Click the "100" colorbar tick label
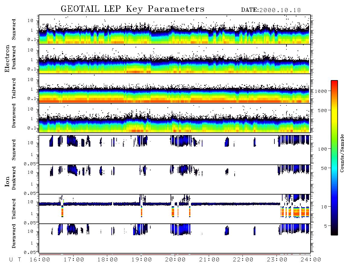 click(x=323, y=149)
